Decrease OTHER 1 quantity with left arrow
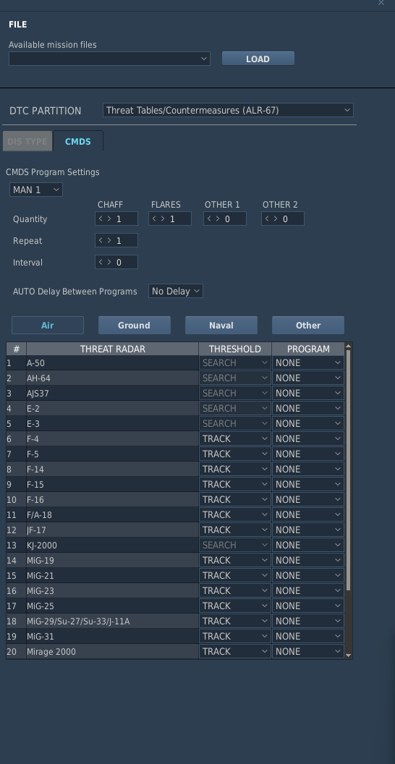The image size is (395, 764). (209, 218)
